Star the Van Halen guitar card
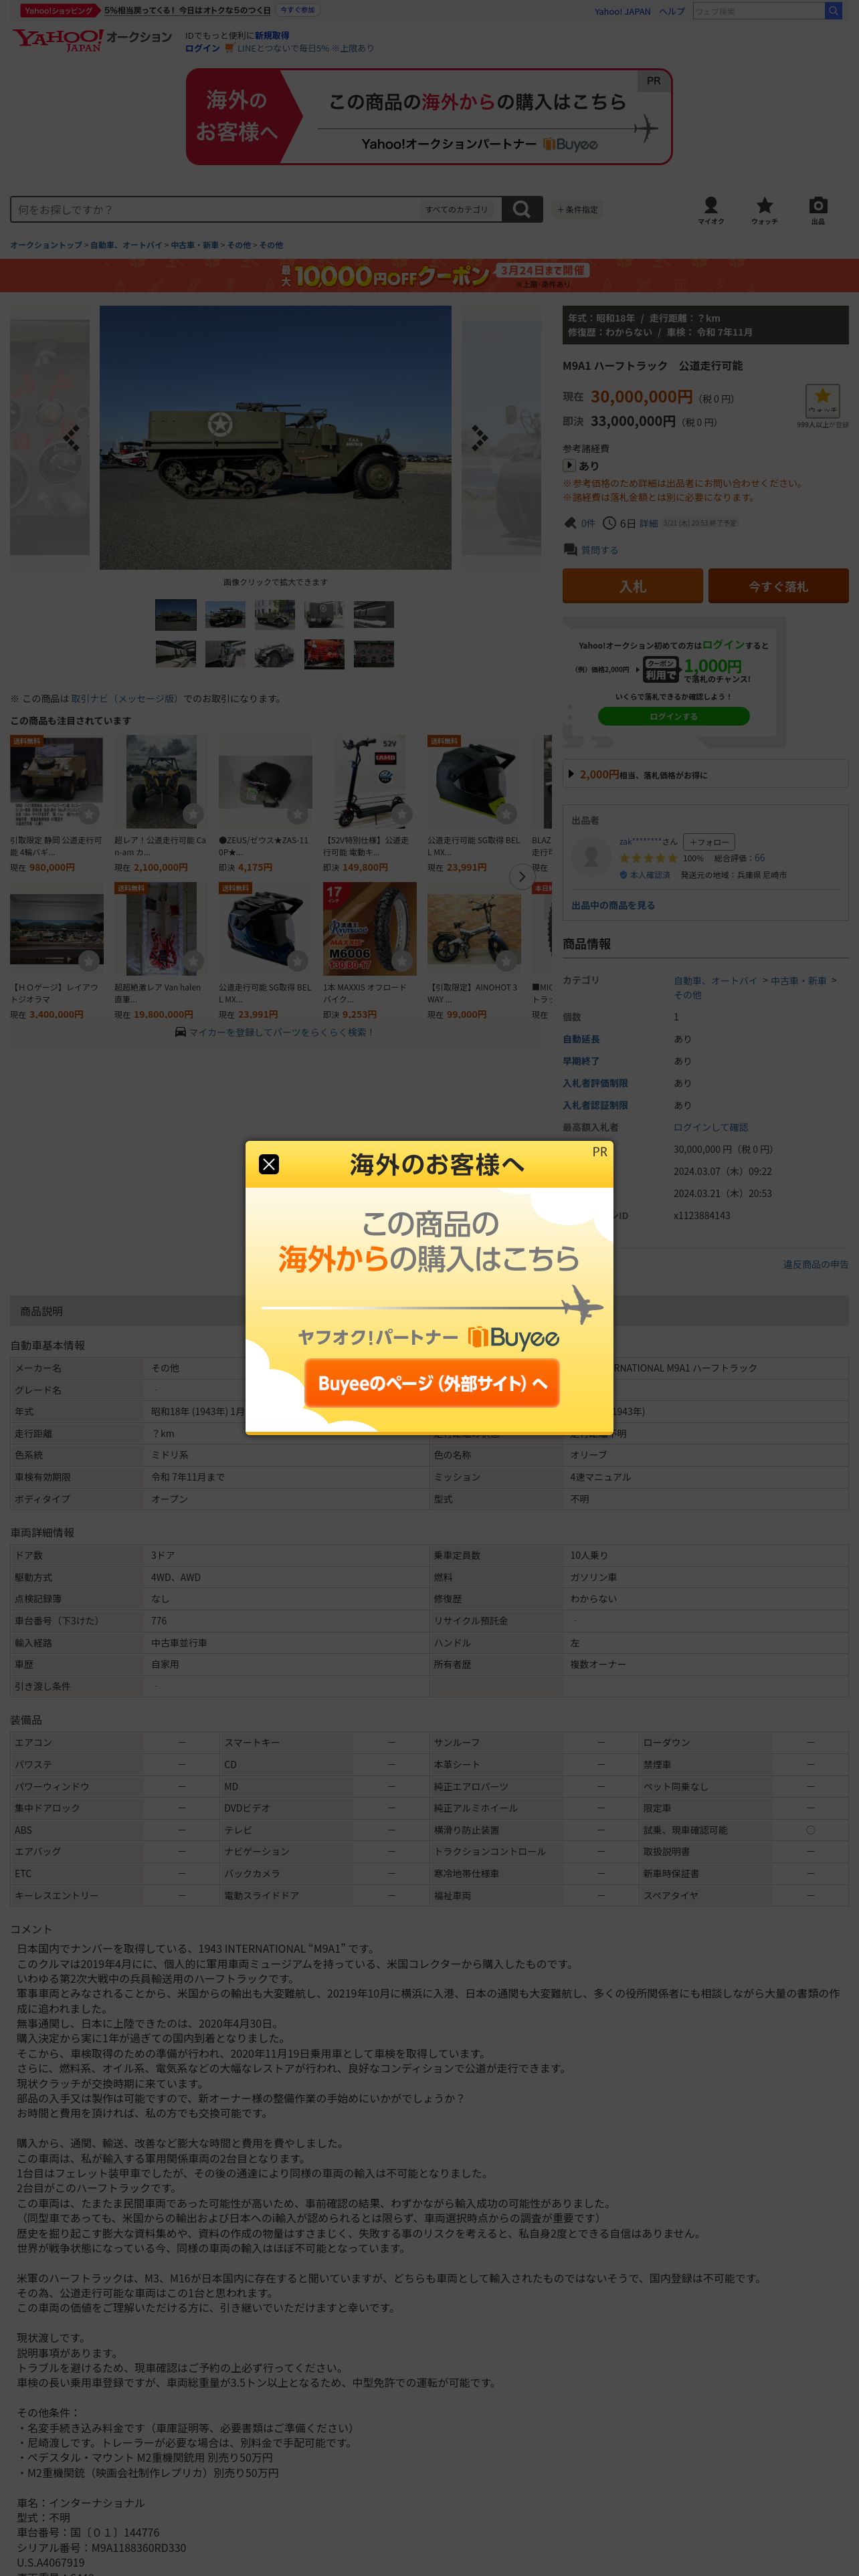Image resolution: width=859 pixels, height=2576 pixels. (194, 961)
